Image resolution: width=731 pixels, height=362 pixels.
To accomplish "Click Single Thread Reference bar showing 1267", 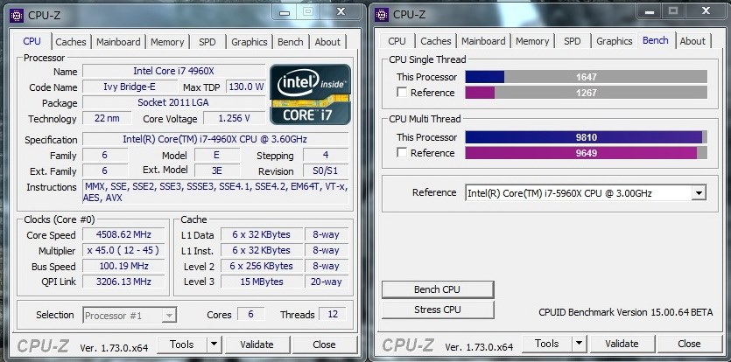I will pyautogui.click(x=586, y=92).
